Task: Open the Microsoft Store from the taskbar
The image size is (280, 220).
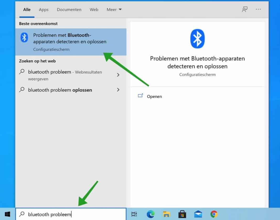Action: tap(182, 214)
